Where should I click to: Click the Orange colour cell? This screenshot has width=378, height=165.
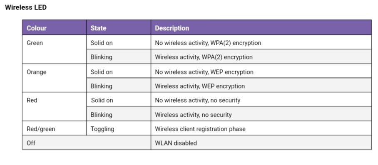point(55,78)
